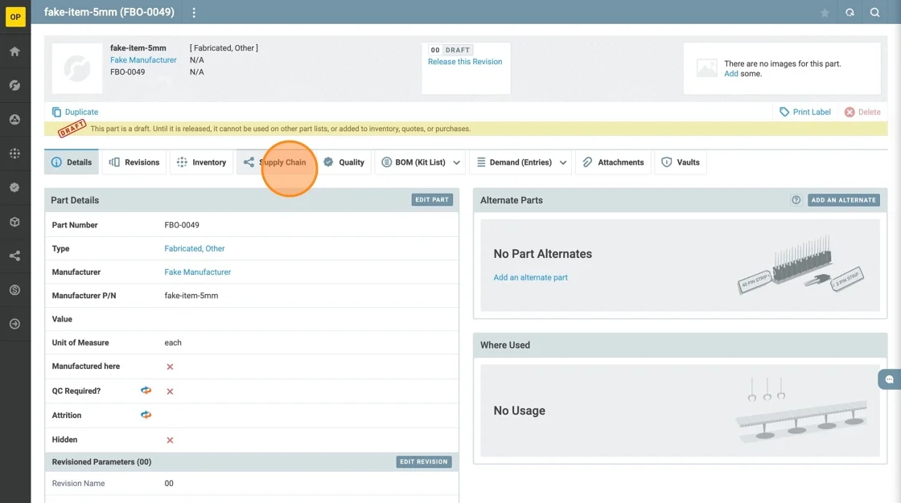The width and height of the screenshot is (901, 503).
Task: Click the ADD AN ALTERNATE button
Action: [x=843, y=200]
